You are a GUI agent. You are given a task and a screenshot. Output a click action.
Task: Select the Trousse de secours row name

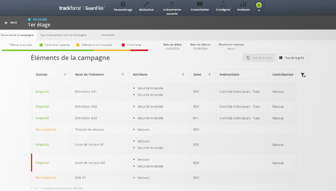click(x=90, y=129)
